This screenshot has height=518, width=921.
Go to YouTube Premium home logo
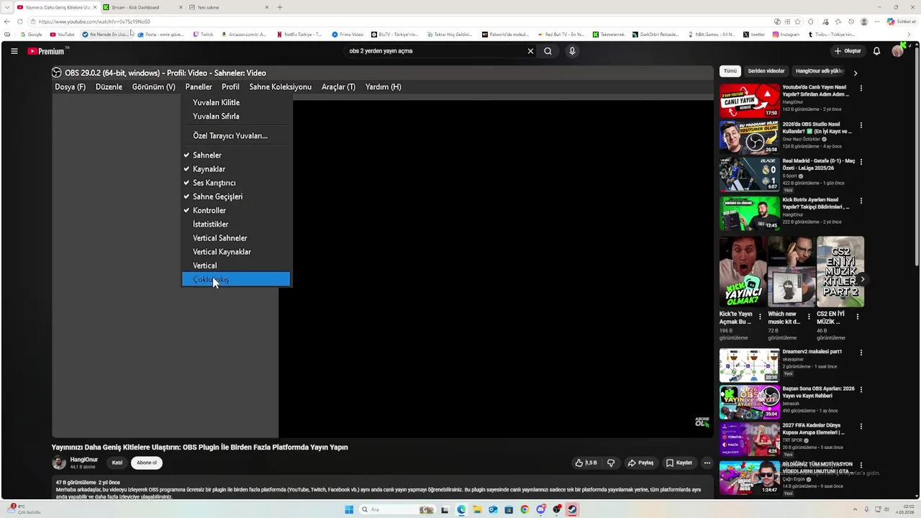pos(47,51)
